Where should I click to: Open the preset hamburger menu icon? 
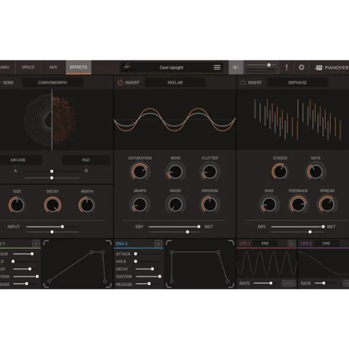tap(216, 67)
